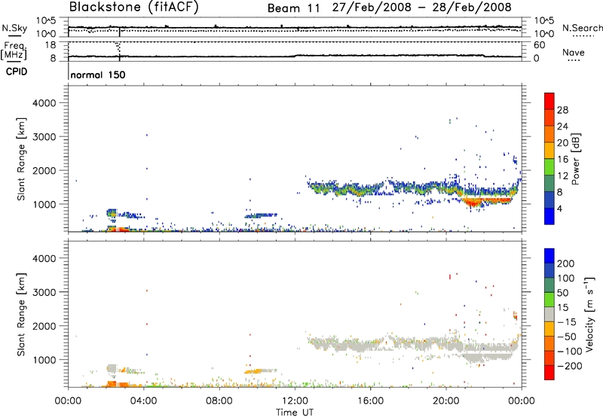Click the "4000" range tick on the power panel
The image size is (603, 417).
[44, 103]
